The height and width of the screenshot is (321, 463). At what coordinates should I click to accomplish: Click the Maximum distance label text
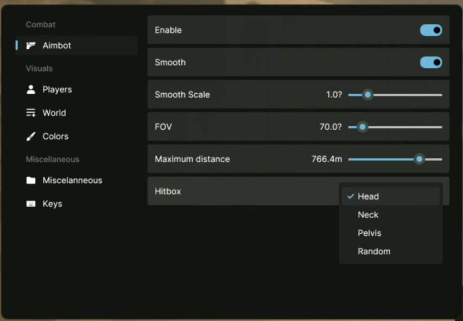[x=192, y=159]
